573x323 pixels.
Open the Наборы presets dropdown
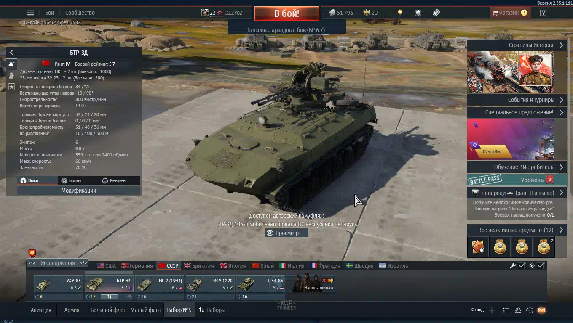pos(212,310)
